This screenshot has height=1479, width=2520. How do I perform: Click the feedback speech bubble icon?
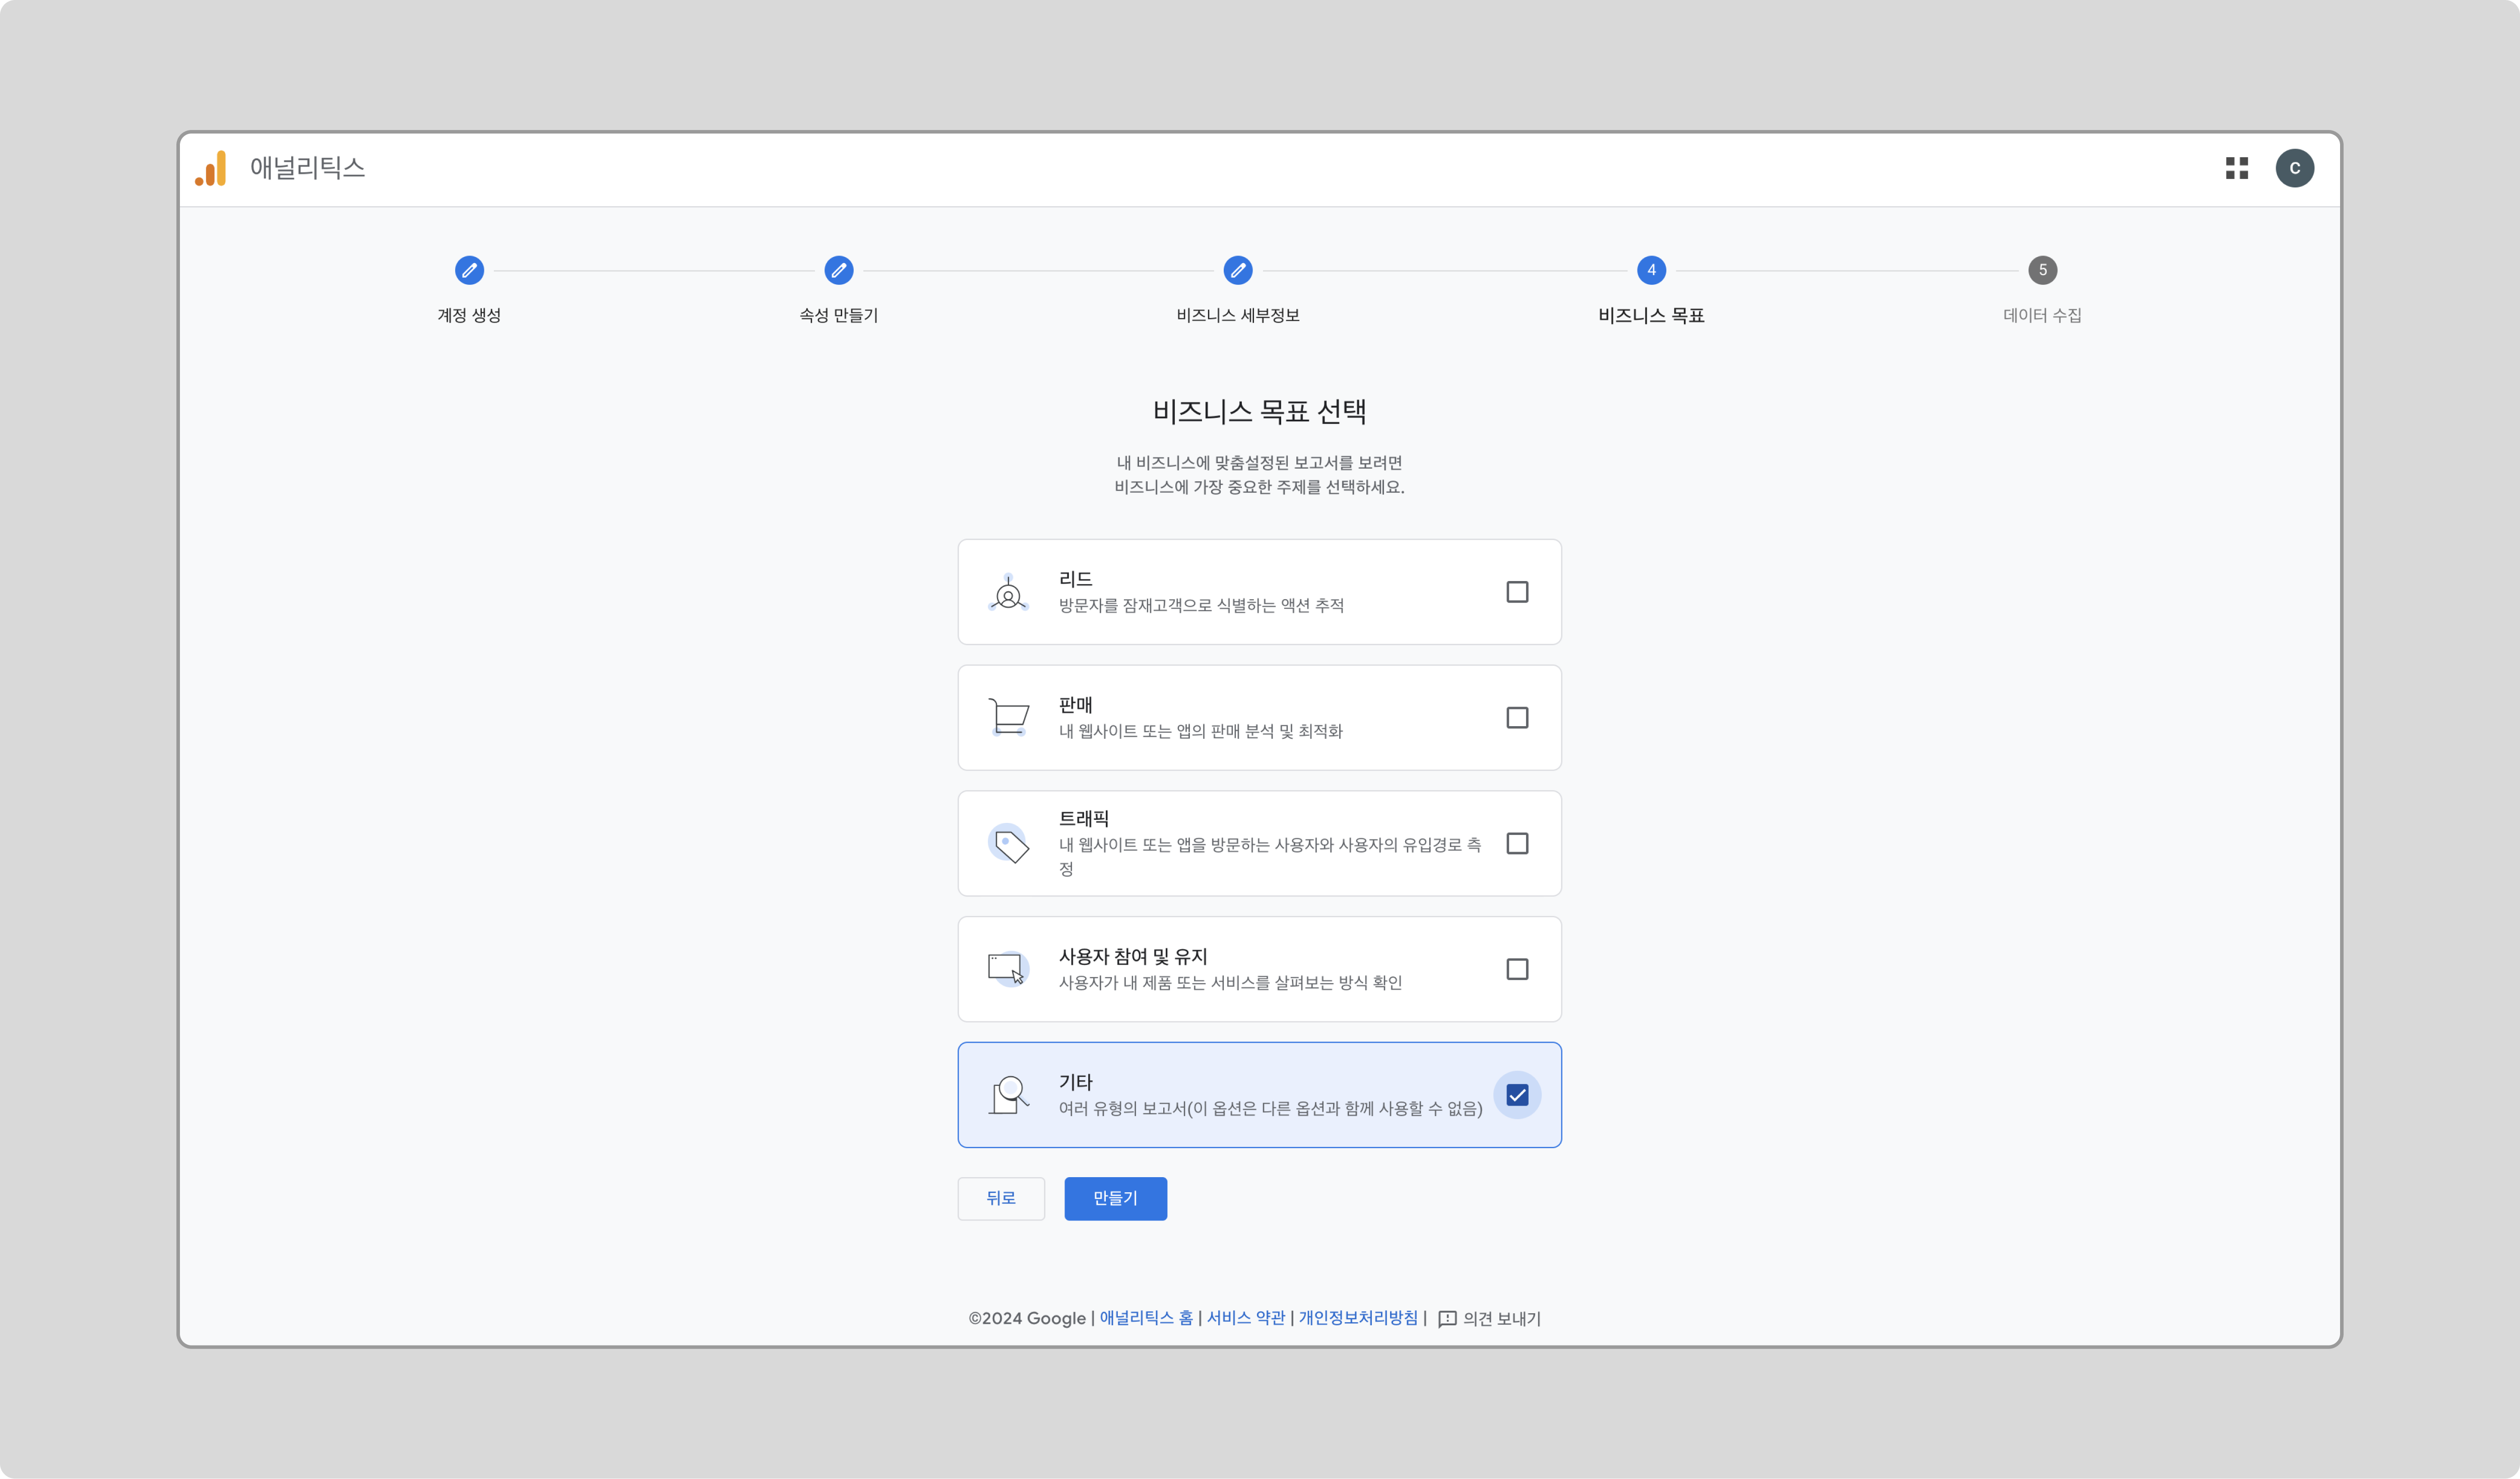[1447, 1319]
